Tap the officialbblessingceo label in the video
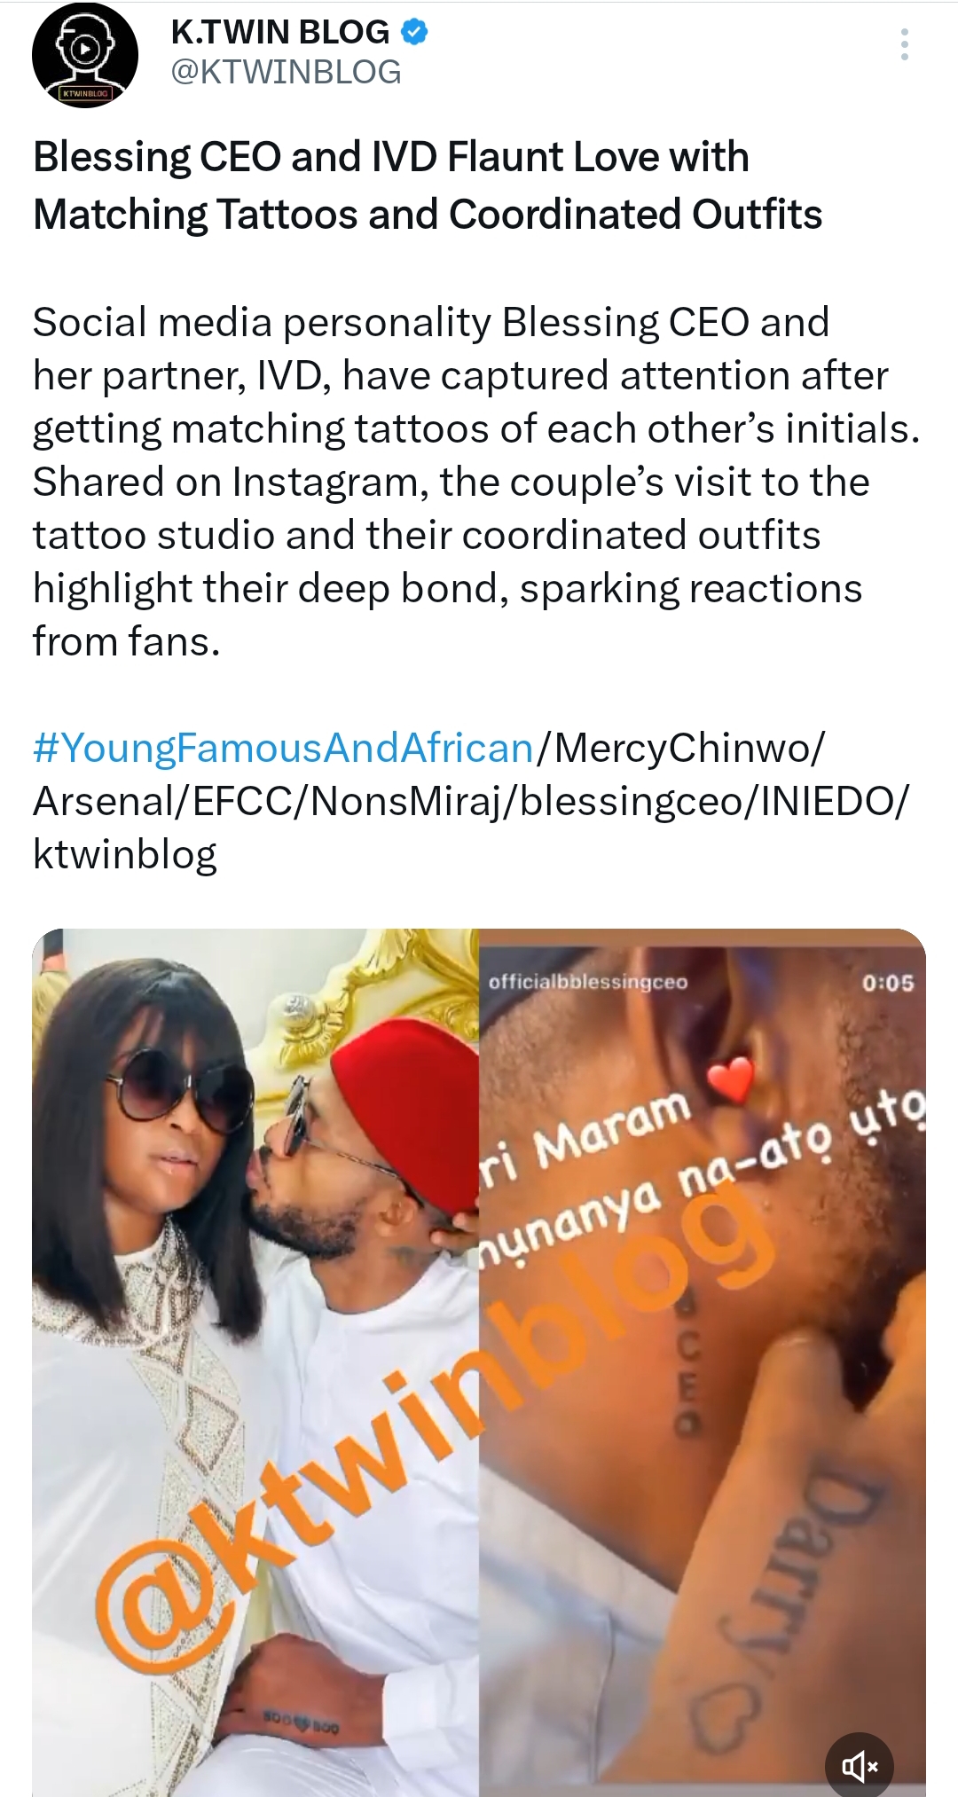 click(588, 982)
